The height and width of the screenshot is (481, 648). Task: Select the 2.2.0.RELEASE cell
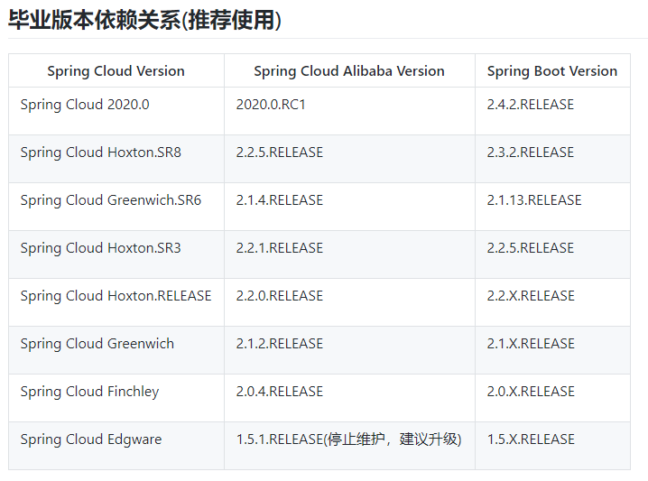click(349, 302)
